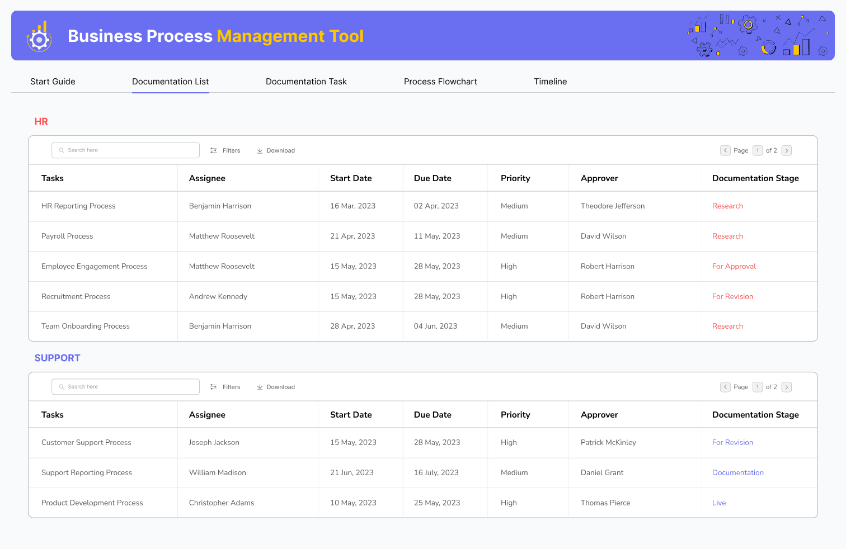The height and width of the screenshot is (549, 846).
Task: Click the Download icon above the HR table
Action: pos(260,150)
